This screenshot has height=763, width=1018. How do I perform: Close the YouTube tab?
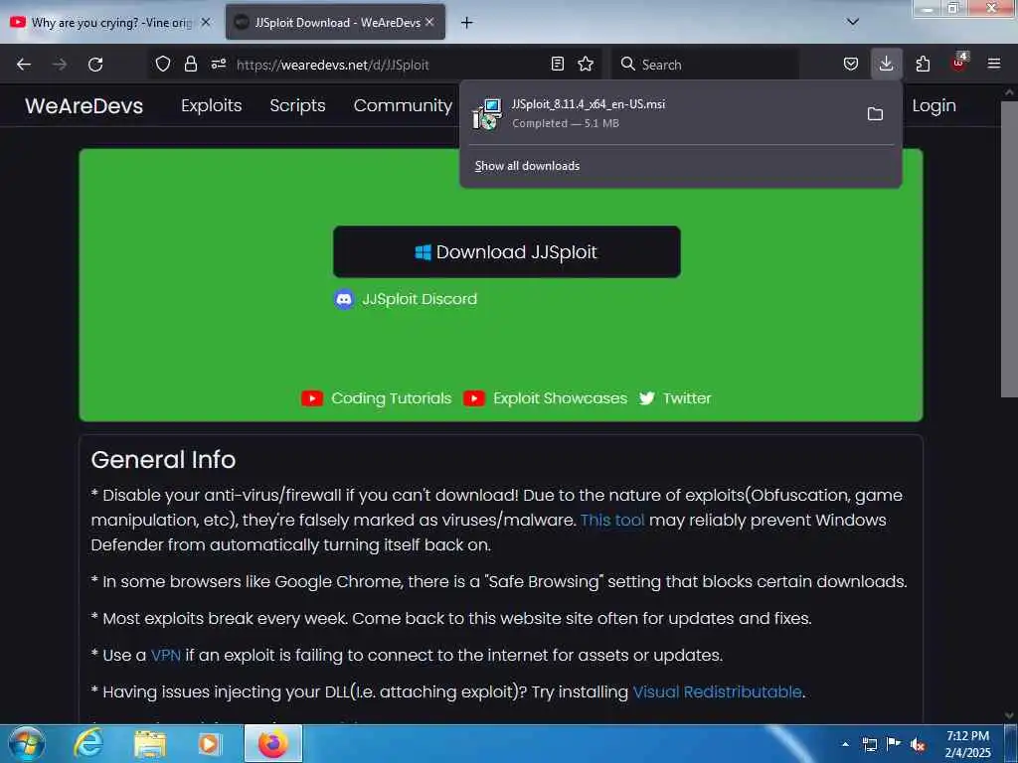click(x=206, y=22)
